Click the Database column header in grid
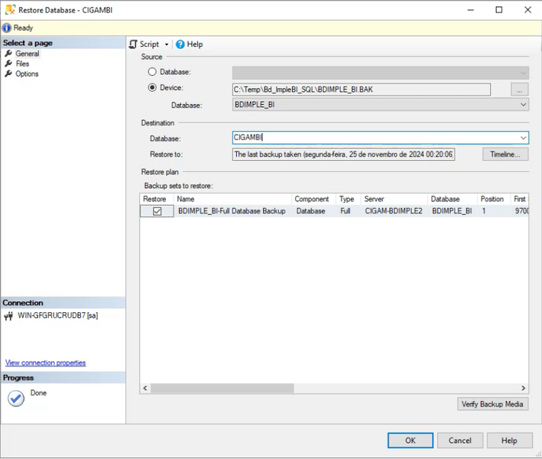Viewport: 542px width, 459px height. pos(453,199)
